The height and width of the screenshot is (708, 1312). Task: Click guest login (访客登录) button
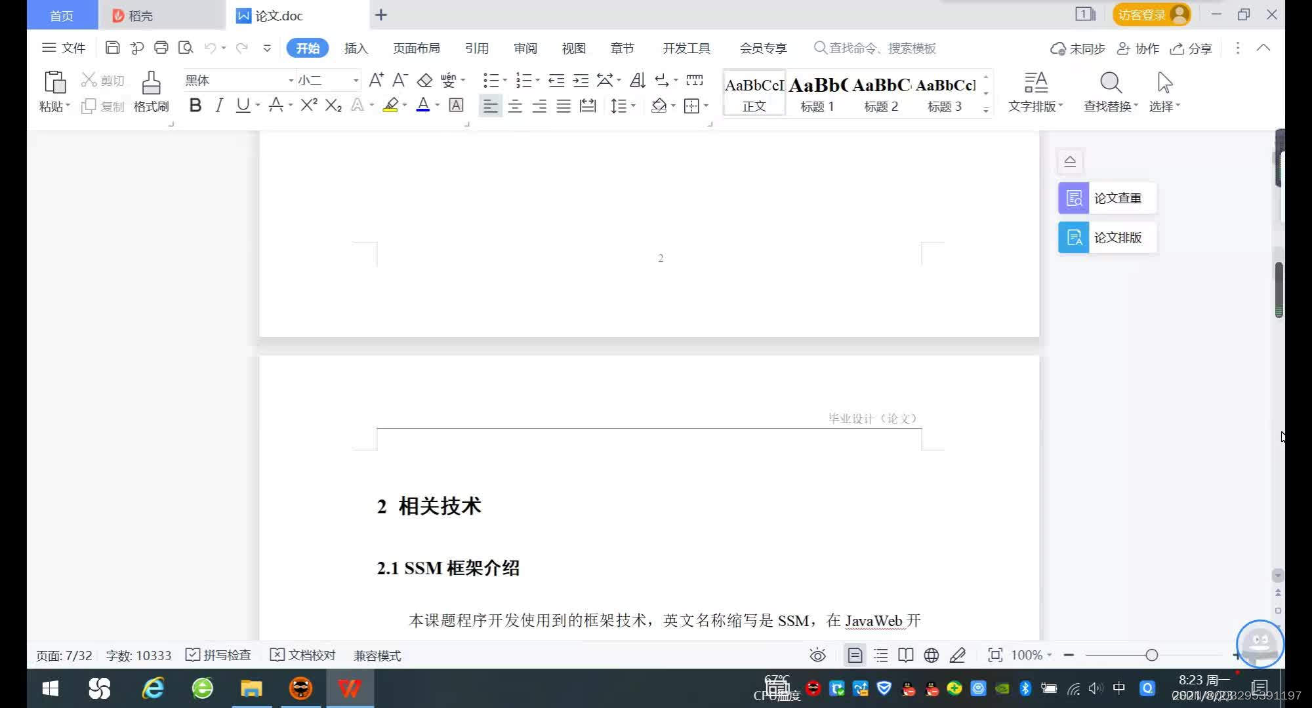pyautogui.click(x=1151, y=14)
